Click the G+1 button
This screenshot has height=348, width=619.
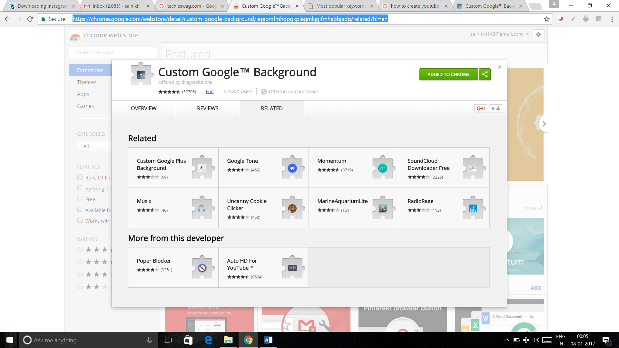[x=481, y=108]
